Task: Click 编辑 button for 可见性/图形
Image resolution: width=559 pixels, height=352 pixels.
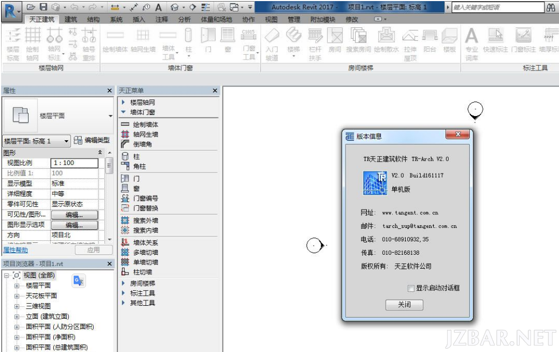Action: [74, 215]
